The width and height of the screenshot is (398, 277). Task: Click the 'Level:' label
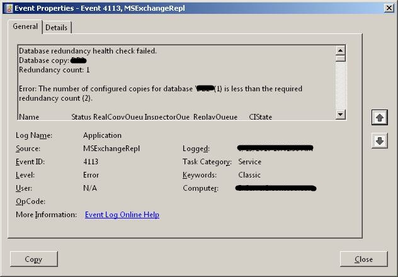point(25,175)
